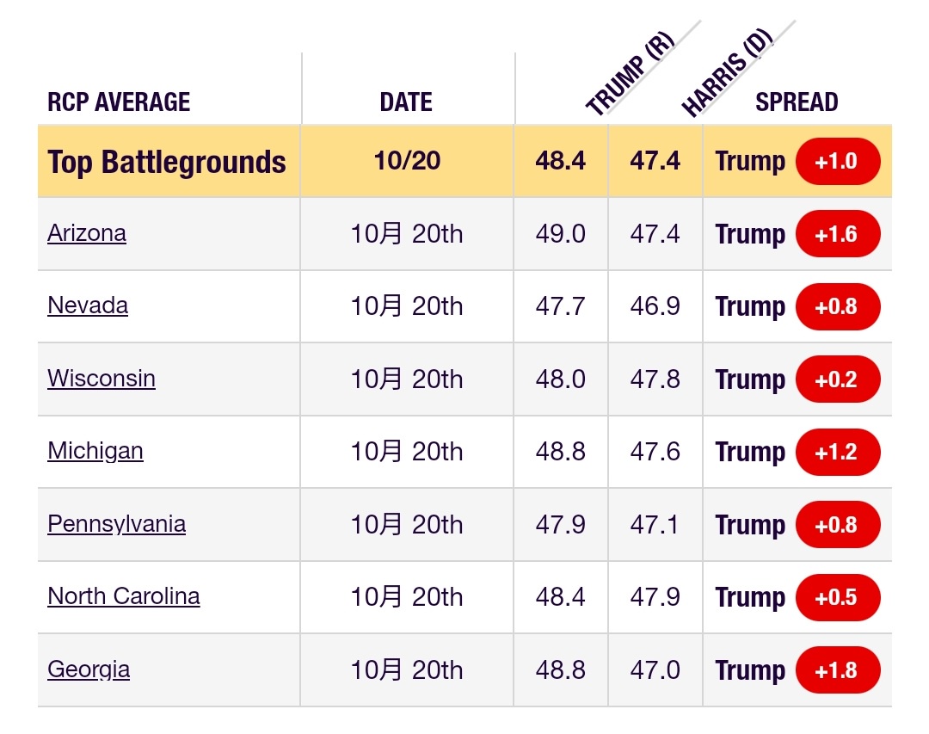Click the RCP AVERAGE column header
The width and height of the screenshot is (929, 734).
(119, 102)
